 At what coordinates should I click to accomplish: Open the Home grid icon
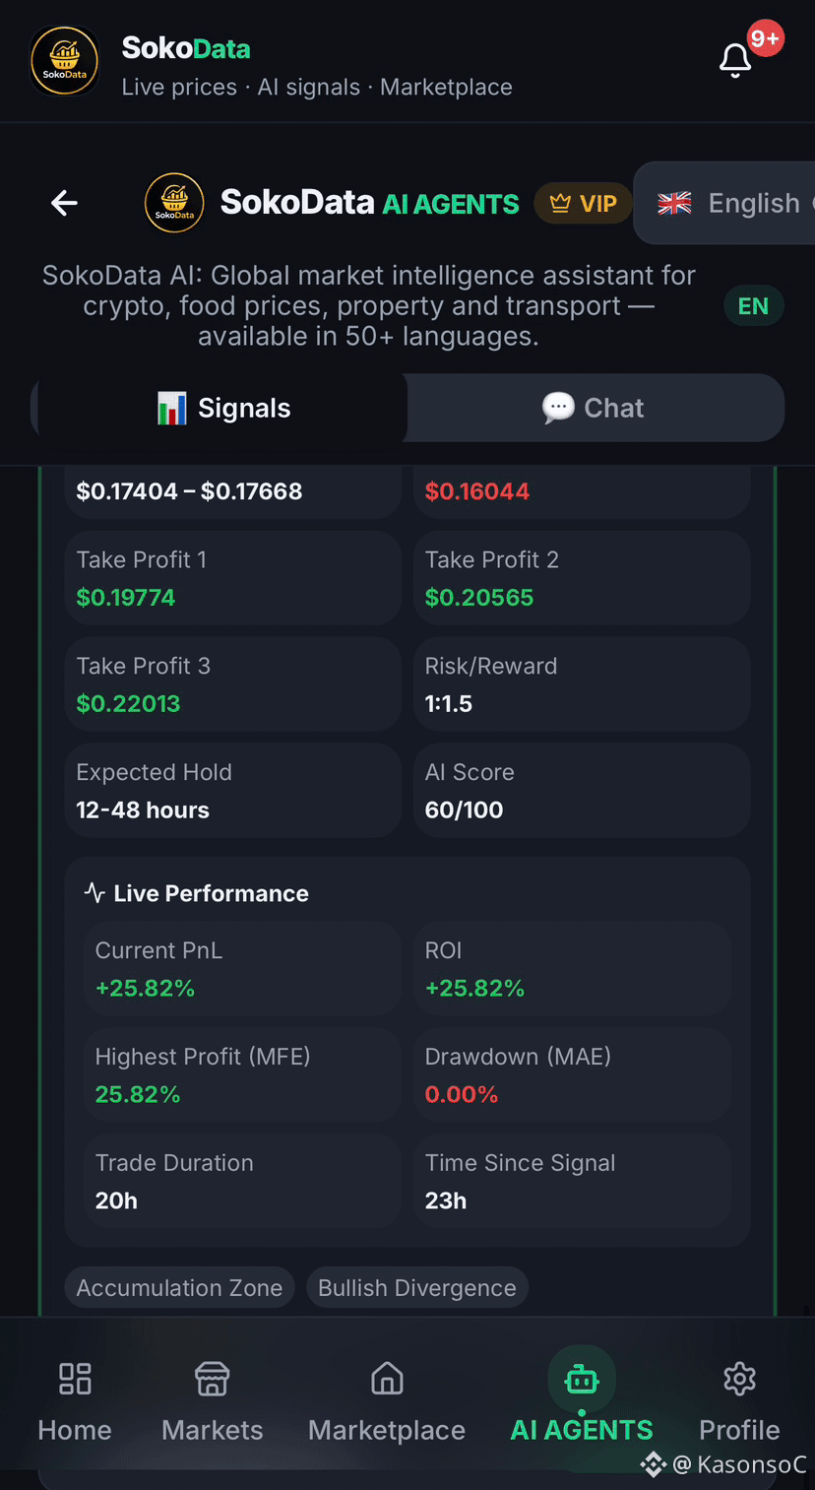[x=75, y=1379]
